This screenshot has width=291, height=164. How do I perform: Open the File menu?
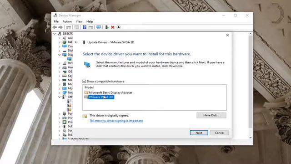[56, 21]
